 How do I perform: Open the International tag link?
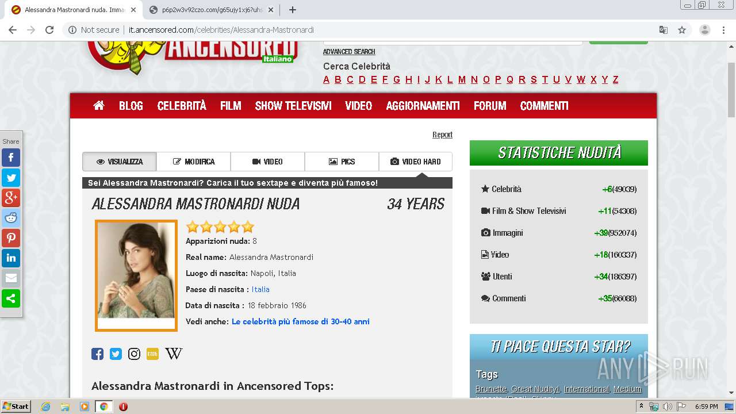click(586, 389)
